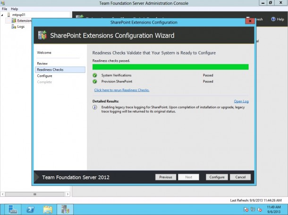Image resolution: width=288 pixels, height=215 pixels.
Task: Click link to rerun Readiness Checks
Action: click(x=122, y=90)
